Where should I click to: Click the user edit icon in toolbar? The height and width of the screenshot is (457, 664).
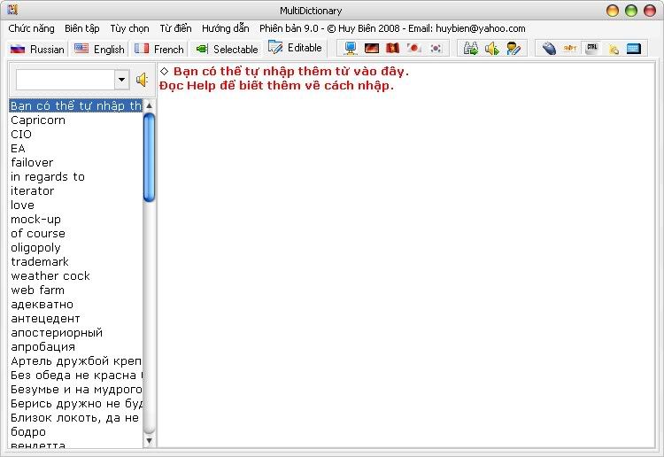[x=513, y=49]
